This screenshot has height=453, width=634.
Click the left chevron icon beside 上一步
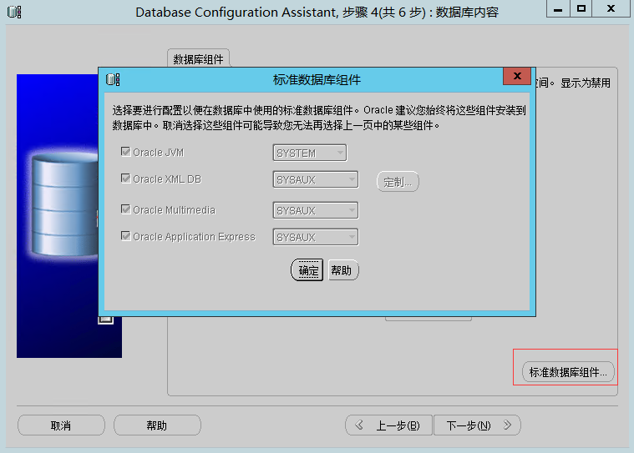point(359,425)
